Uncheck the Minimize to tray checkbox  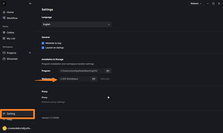coord(43,43)
